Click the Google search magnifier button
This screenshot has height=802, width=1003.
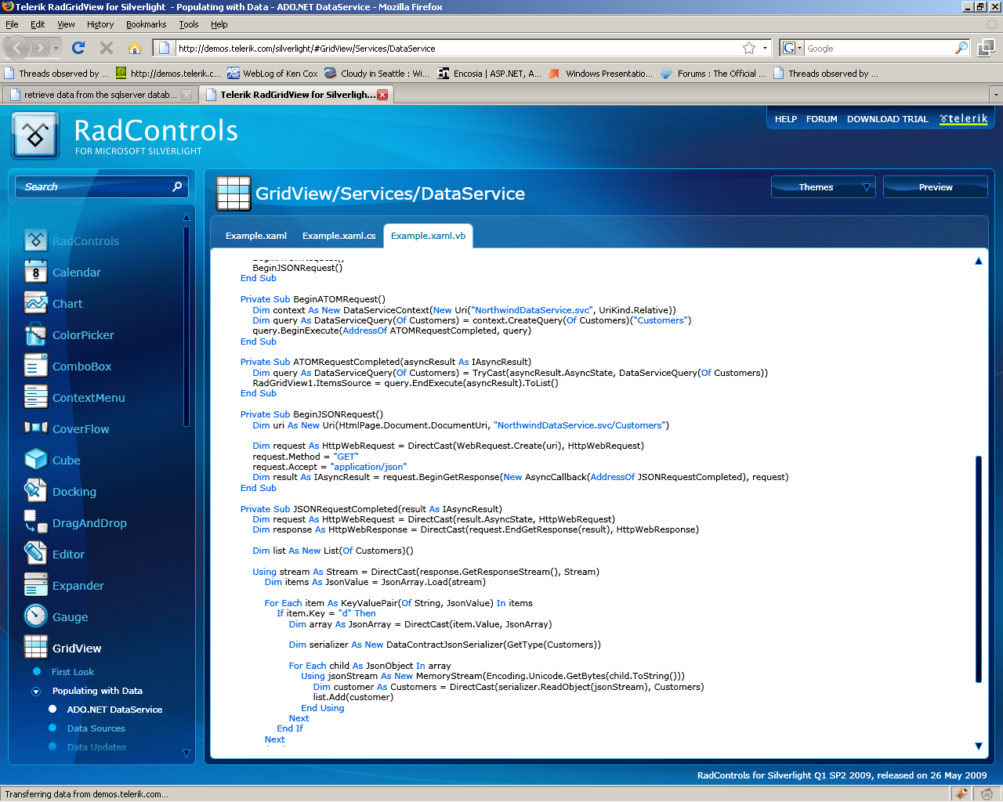(961, 48)
